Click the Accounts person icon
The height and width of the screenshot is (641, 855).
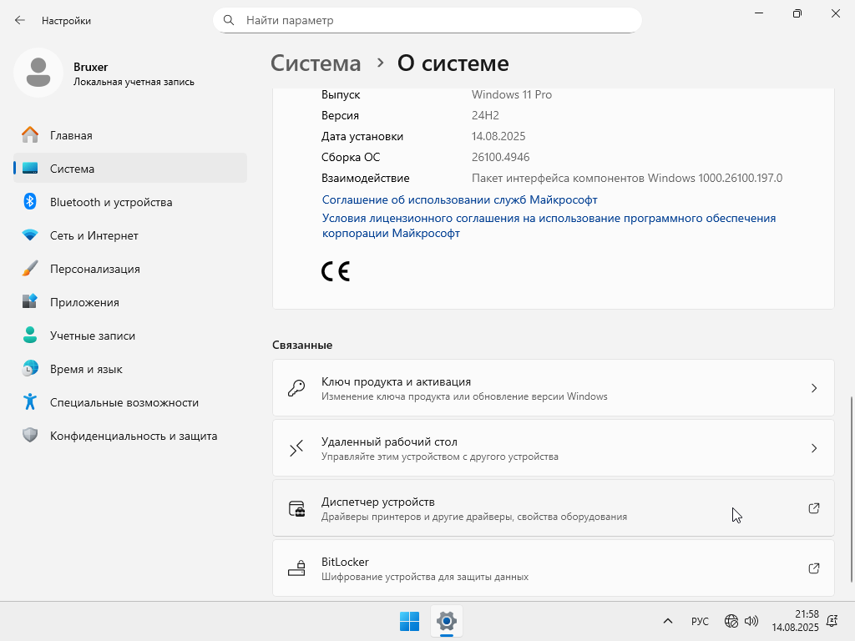click(30, 335)
